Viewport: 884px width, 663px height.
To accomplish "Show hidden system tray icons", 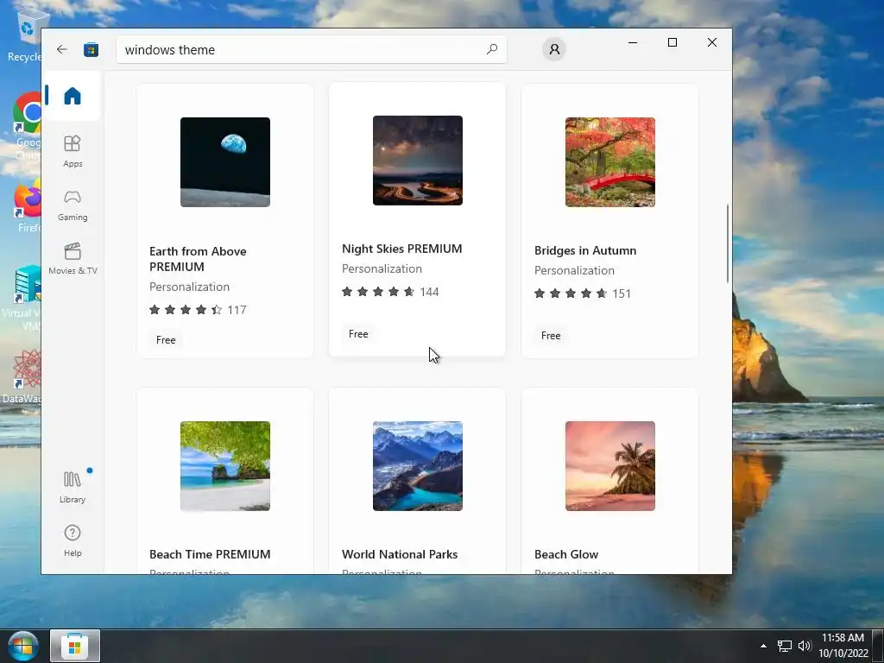I will (763, 646).
